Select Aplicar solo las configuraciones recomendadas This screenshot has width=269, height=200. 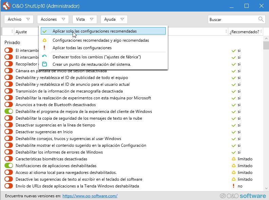(103, 31)
